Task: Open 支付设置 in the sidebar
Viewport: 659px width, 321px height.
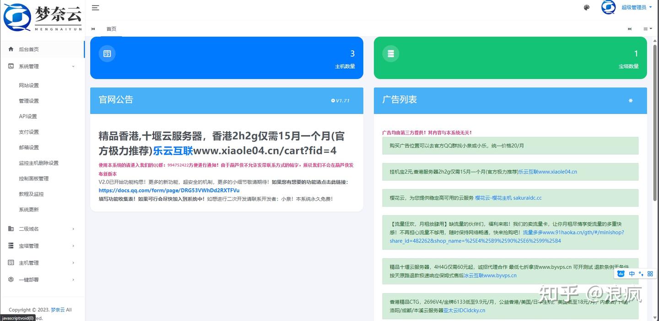Action: pos(29,132)
